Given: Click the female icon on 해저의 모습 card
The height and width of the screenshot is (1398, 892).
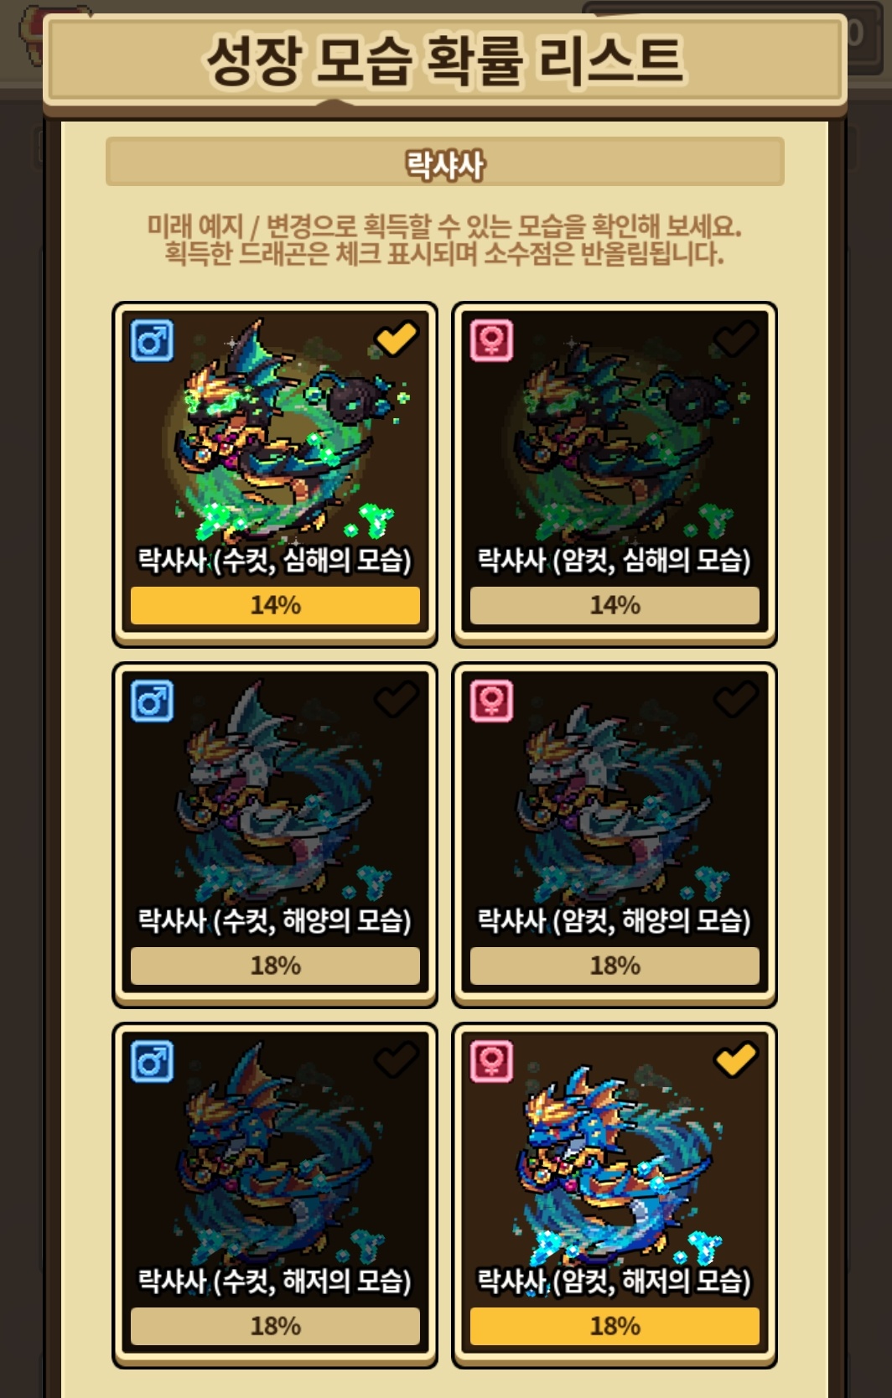Looking at the screenshot, I should 491,1062.
